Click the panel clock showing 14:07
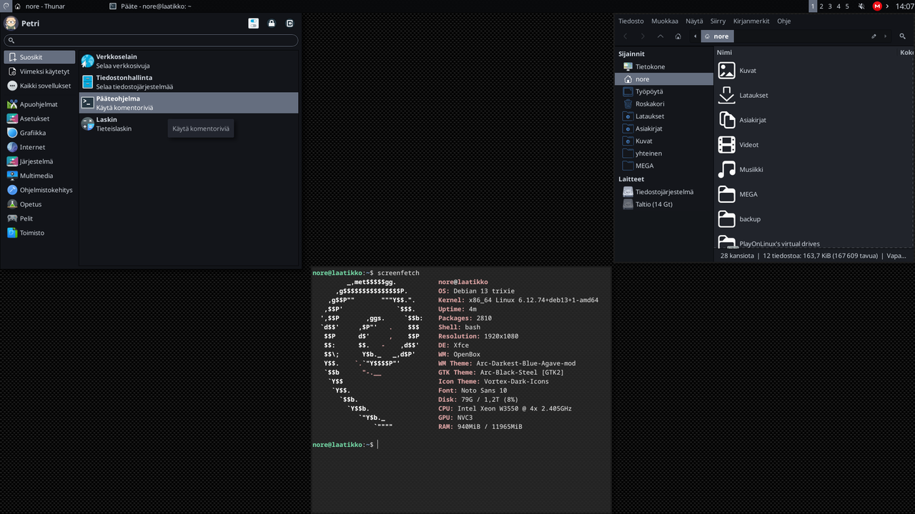 click(904, 6)
